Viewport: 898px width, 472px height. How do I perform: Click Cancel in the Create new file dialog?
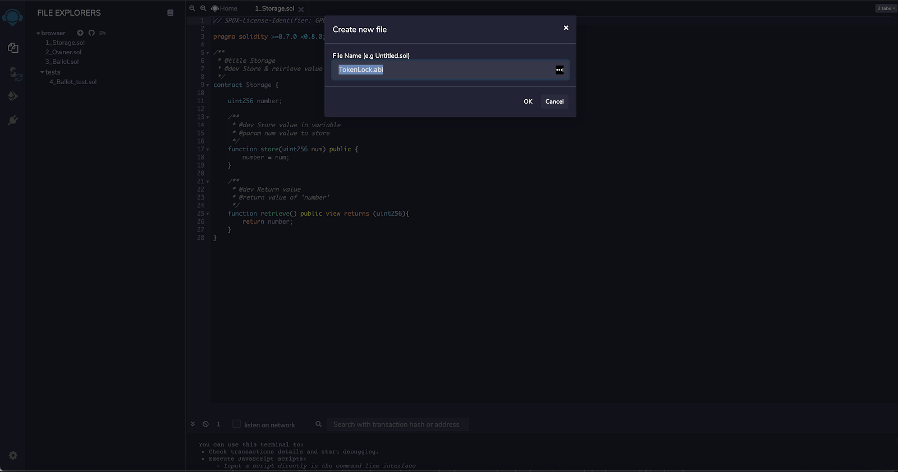(x=555, y=101)
